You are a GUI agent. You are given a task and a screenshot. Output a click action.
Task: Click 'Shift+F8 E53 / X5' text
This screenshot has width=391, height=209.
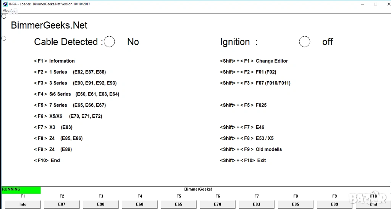[247, 138]
